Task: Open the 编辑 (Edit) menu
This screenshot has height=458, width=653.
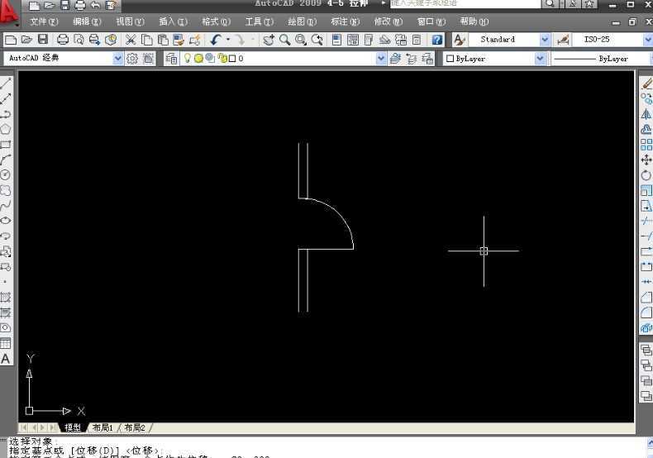Action: coord(87,21)
